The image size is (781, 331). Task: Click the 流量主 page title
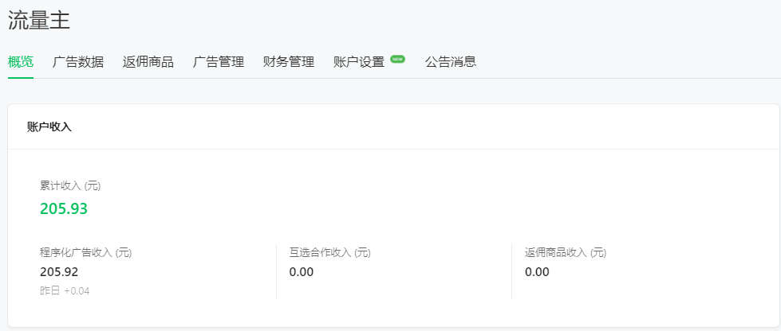39,21
